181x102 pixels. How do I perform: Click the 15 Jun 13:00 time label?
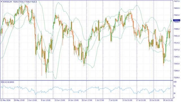(60, 100)
